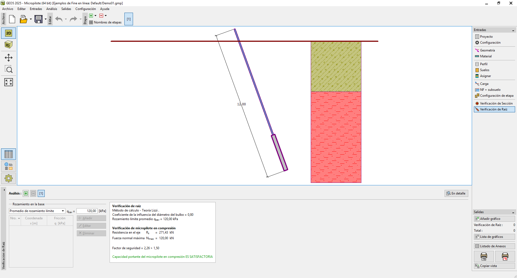517x278 pixels.
Task: Activate the zoom region tool
Action: click(9, 69)
